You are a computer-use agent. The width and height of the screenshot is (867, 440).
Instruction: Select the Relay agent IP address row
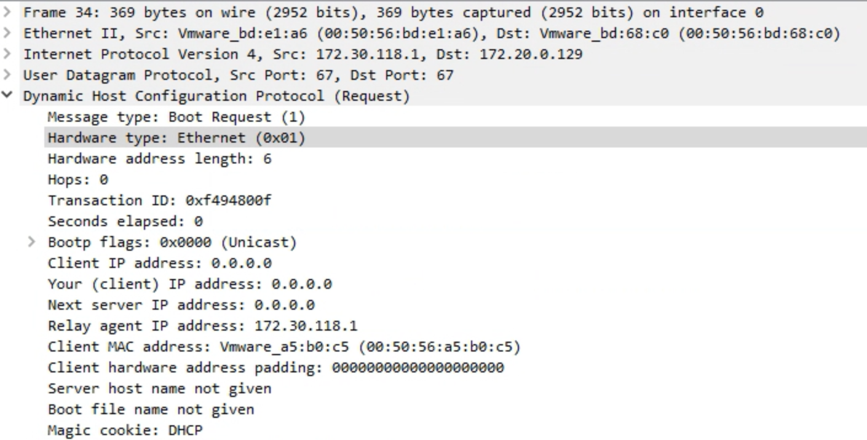pyautogui.click(x=202, y=326)
